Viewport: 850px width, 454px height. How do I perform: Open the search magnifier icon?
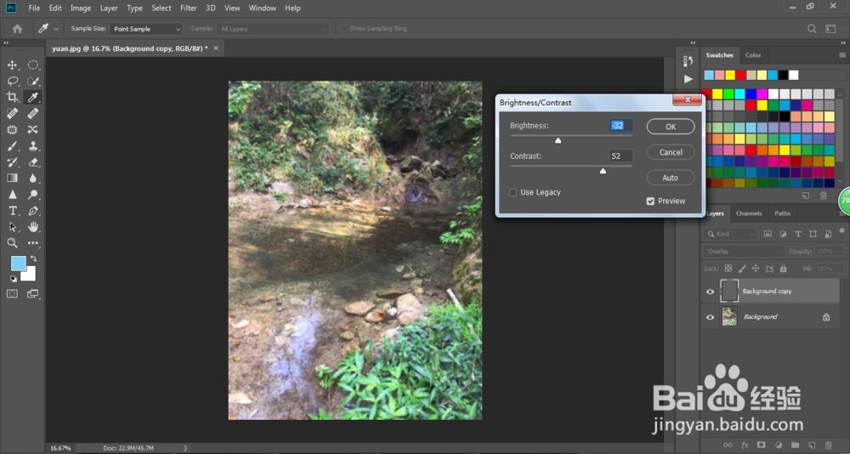[x=812, y=29]
